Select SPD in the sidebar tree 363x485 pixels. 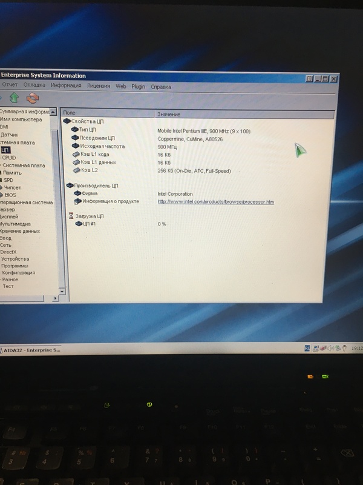tap(8, 180)
